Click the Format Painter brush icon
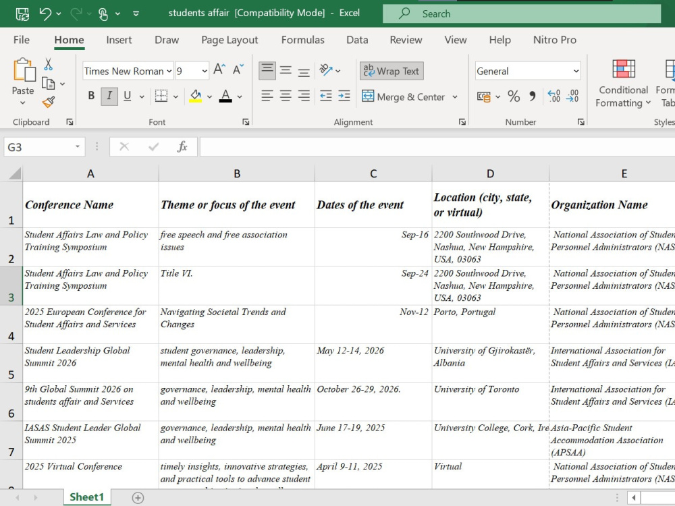675x506 pixels. [x=48, y=102]
